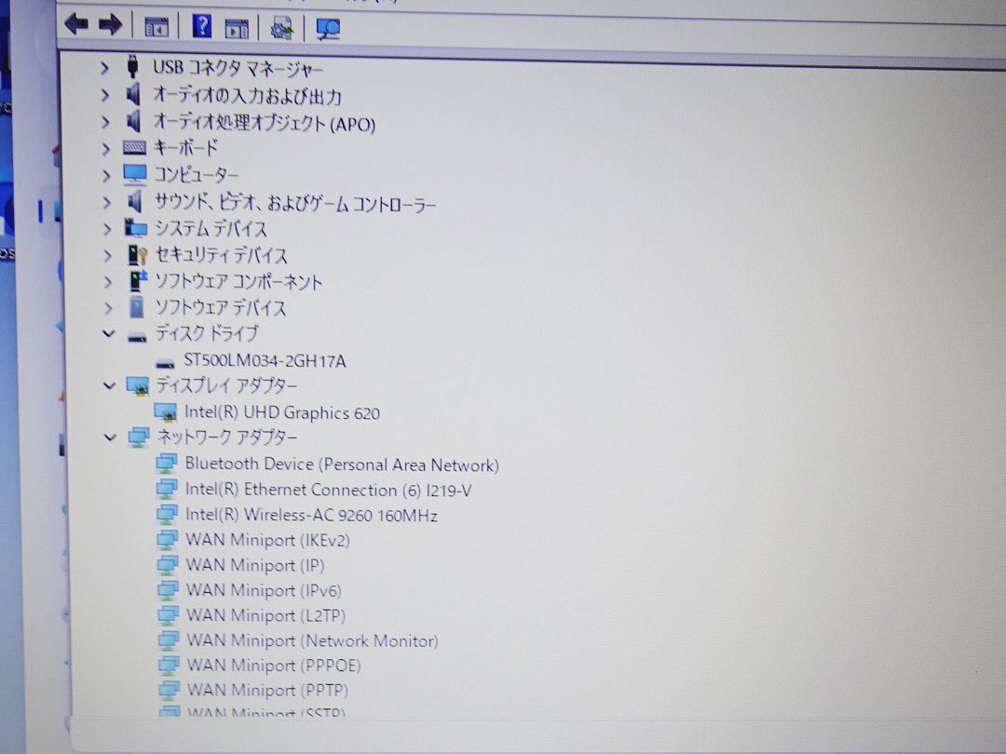Viewport: 1006px width, 754px height.
Task: Click adapter icon beside Intel(R) UHD Graphics 620
Action: 166,412
